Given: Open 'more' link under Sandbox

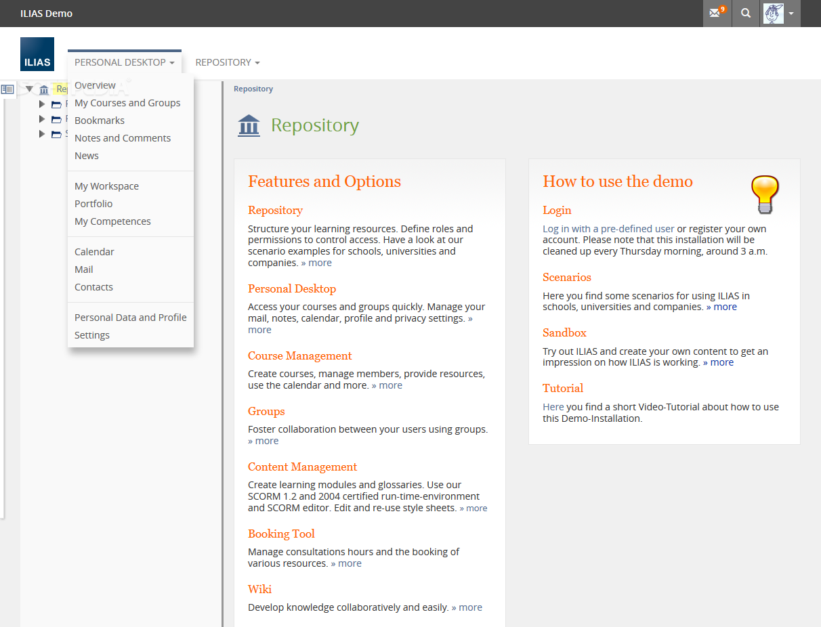Looking at the screenshot, I should click(x=718, y=362).
